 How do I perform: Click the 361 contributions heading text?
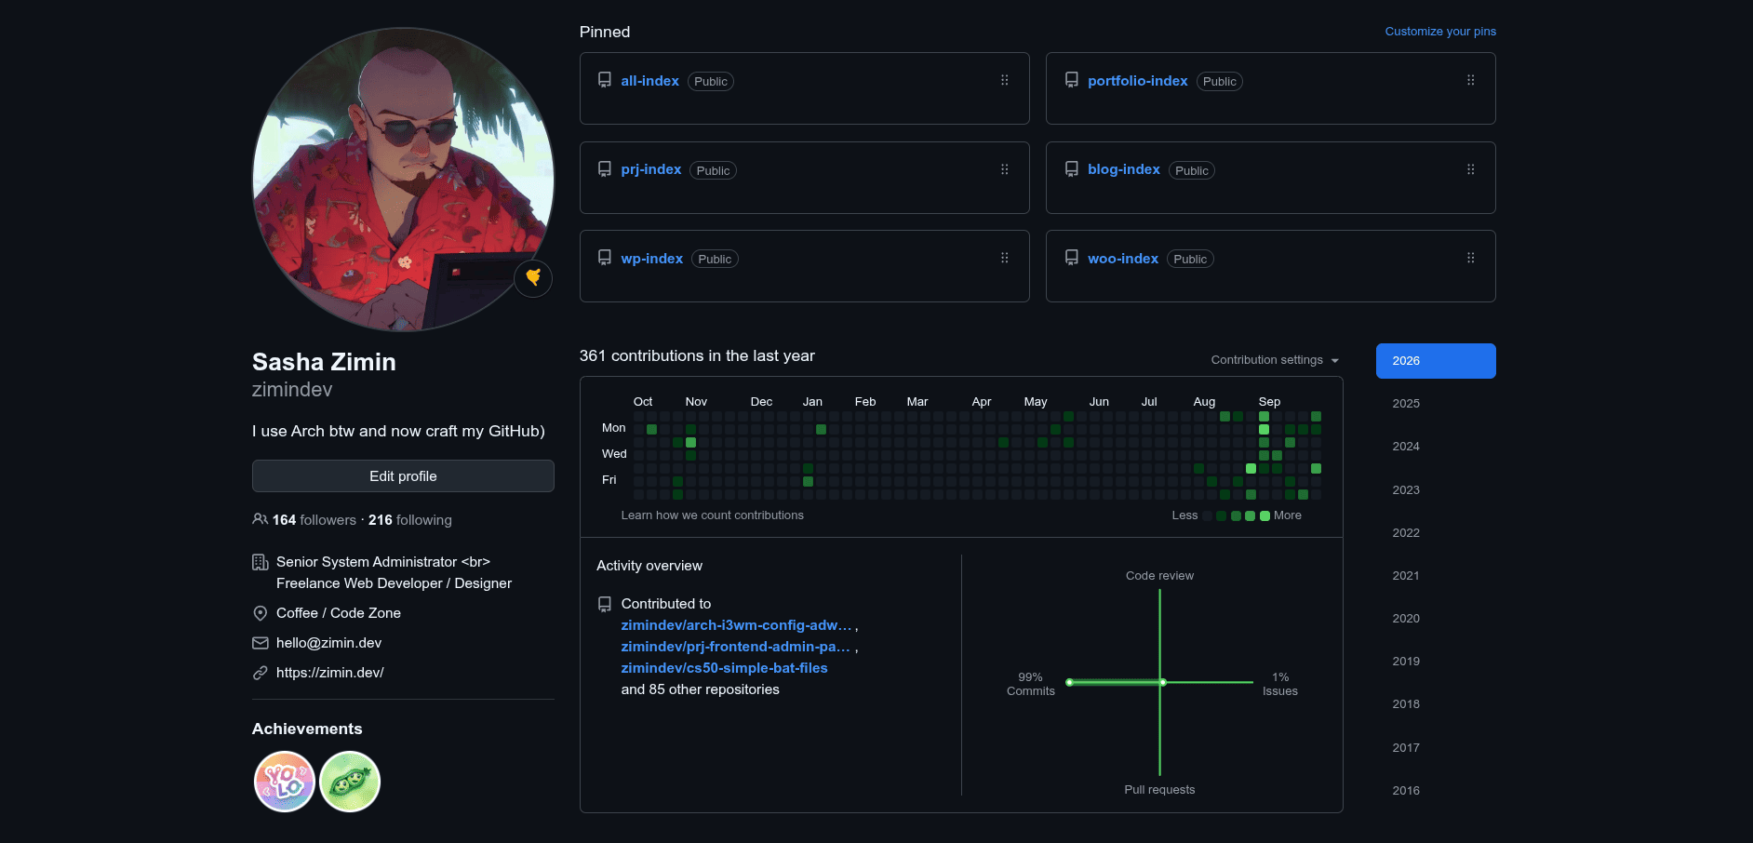pyautogui.click(x=697, y=355)
